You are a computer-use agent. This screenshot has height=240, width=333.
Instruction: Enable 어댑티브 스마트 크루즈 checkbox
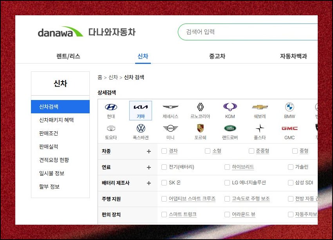tap(164, 199)
